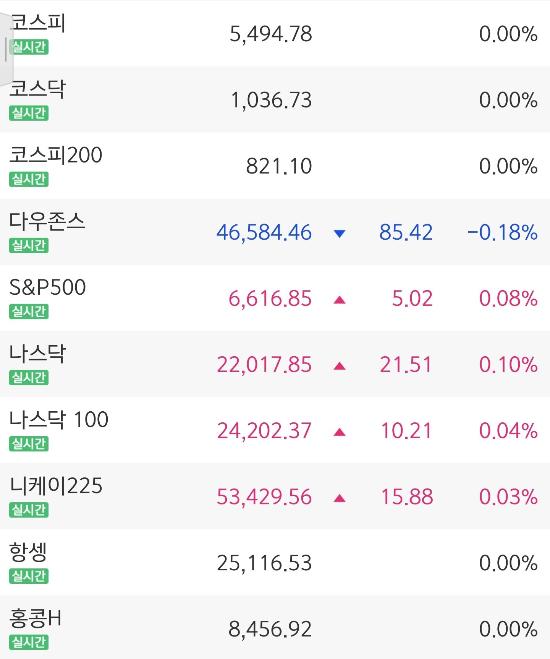Click the blue down arrow for 다우존스
Viewport: 550px width, 659px height.
point(339,233)
